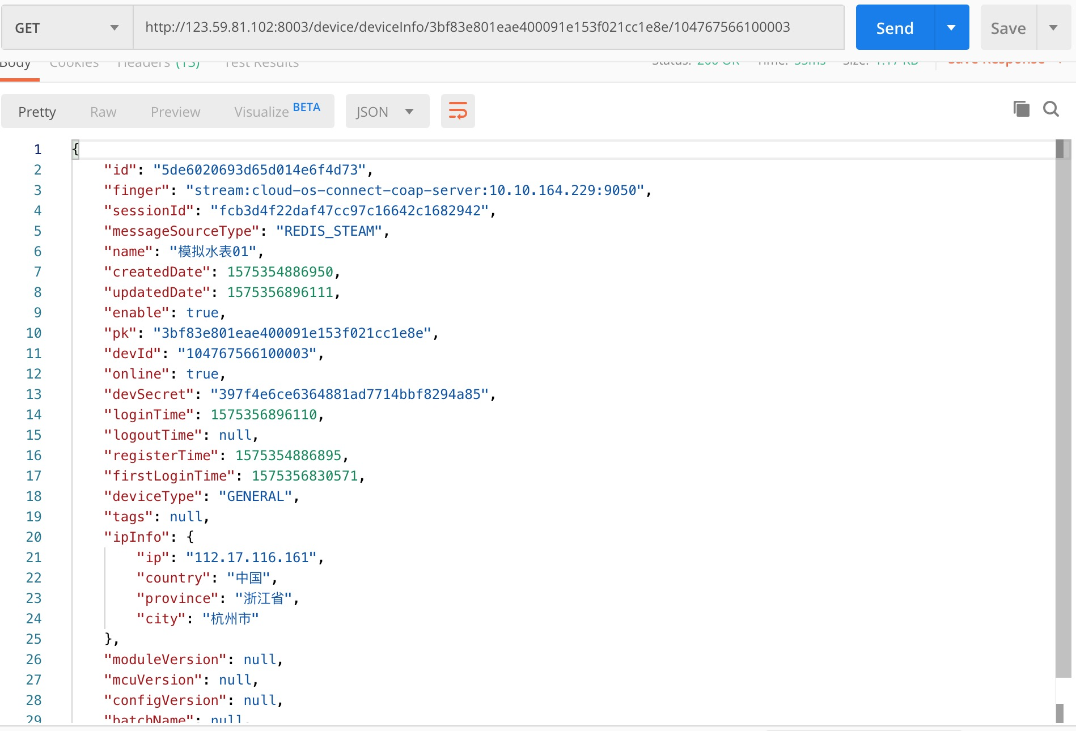Click the city value 杭州市

[x=231, y=618]
